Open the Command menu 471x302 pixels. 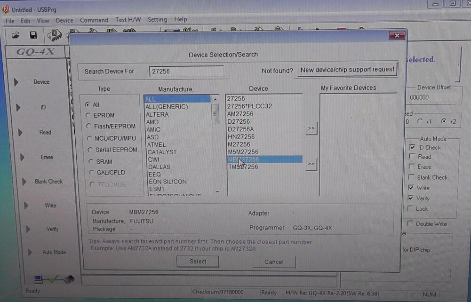pyautogui.click(x=94, y=20)
